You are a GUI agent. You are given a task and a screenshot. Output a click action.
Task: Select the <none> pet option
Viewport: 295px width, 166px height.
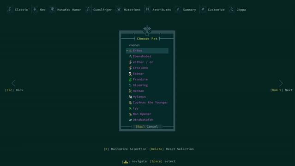point(134,45)
